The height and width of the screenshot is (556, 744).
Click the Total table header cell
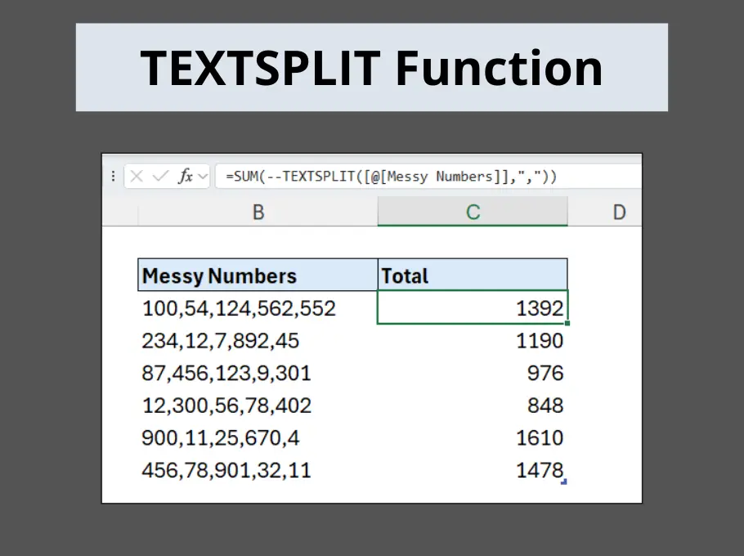[473, 276]
